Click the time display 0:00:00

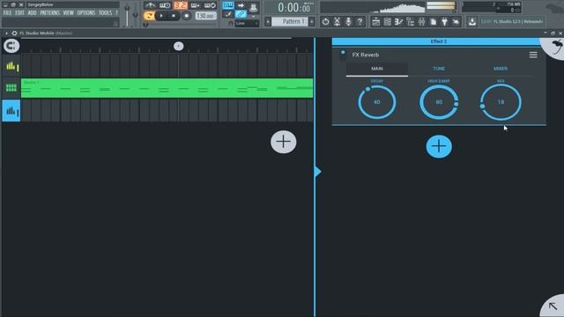click(294, 8)
